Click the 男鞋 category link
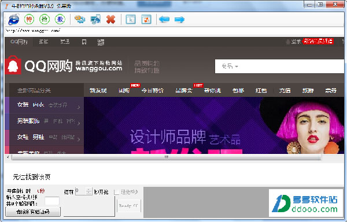 coord(39,137)
